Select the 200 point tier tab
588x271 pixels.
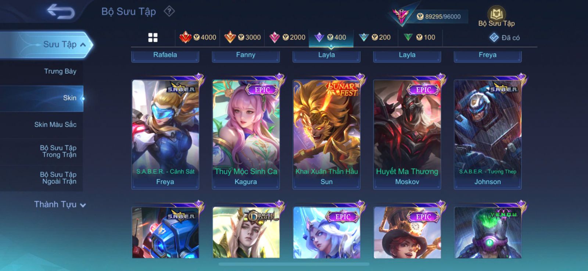tap(375, 37)
